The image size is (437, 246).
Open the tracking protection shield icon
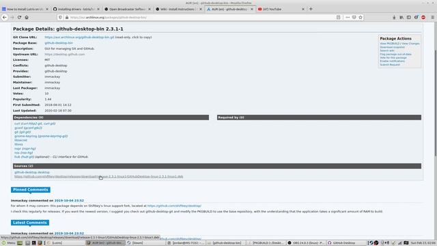(61, 17)
